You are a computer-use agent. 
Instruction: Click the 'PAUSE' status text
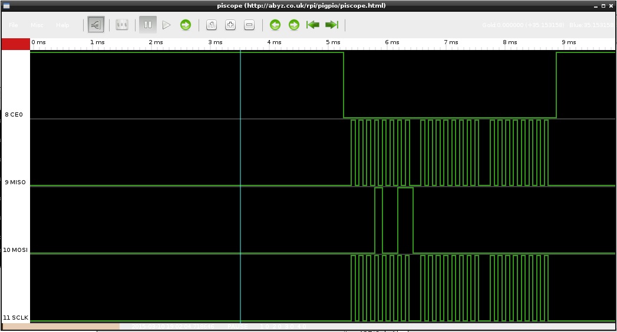pyautogui.click(x=237, y=327)
